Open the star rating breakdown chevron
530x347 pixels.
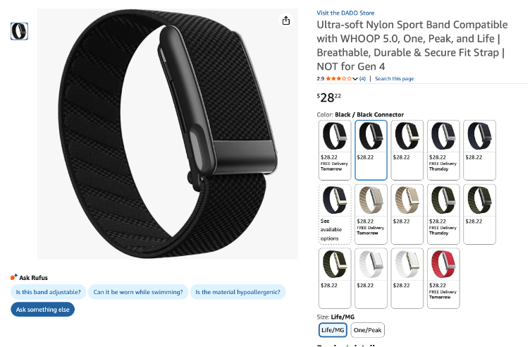[355, 79]
